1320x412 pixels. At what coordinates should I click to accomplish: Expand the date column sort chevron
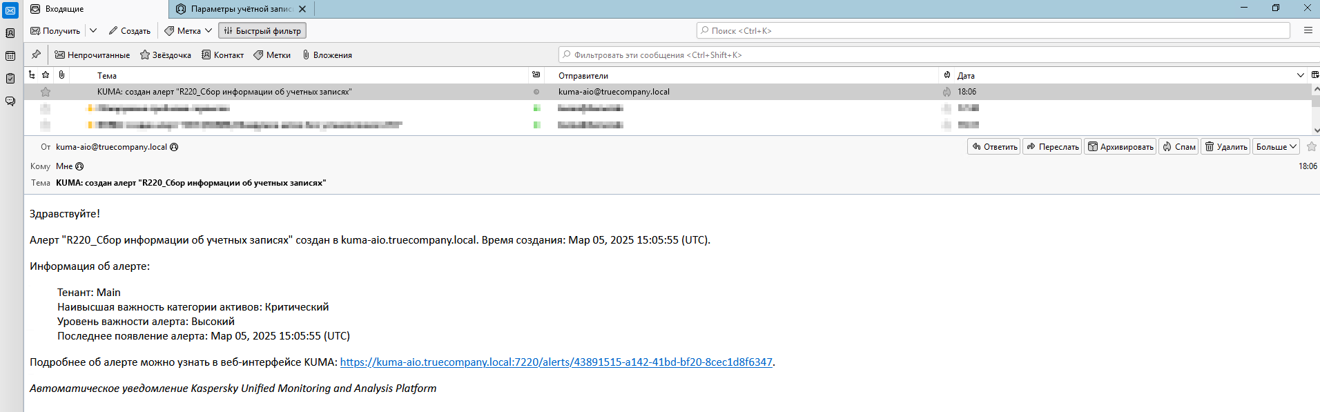(x=1301, y=75)
